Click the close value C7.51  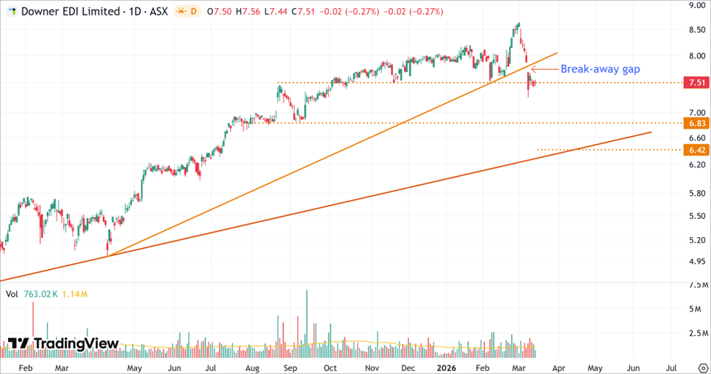click(303, 12)
